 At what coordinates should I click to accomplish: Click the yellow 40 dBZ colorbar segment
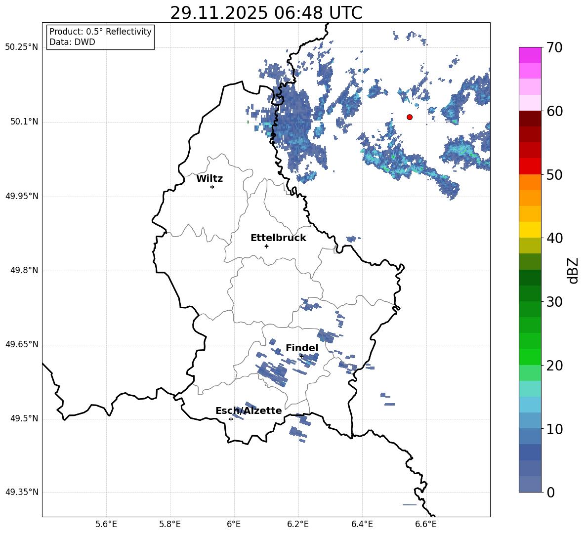pos(530,230)
